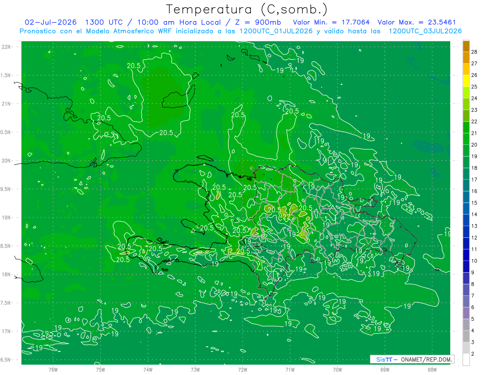Click the '0.5N' latitude axis label
485x375 pixels.
click(x=6, y=132)
